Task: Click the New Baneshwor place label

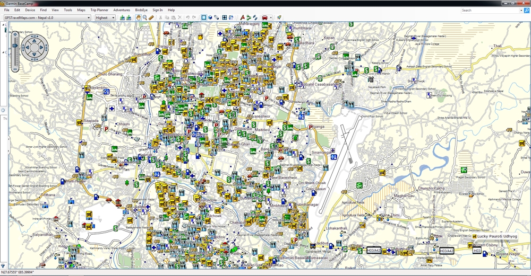Action: (x=284, y=177)
